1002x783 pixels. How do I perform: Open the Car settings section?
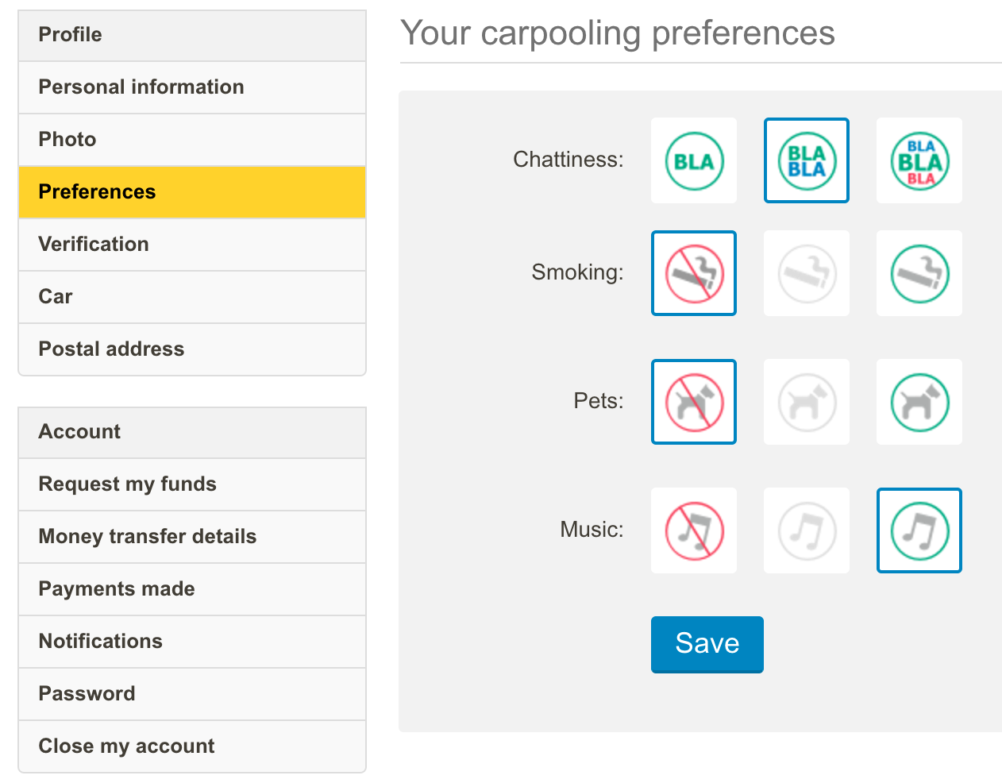point(56,296)
